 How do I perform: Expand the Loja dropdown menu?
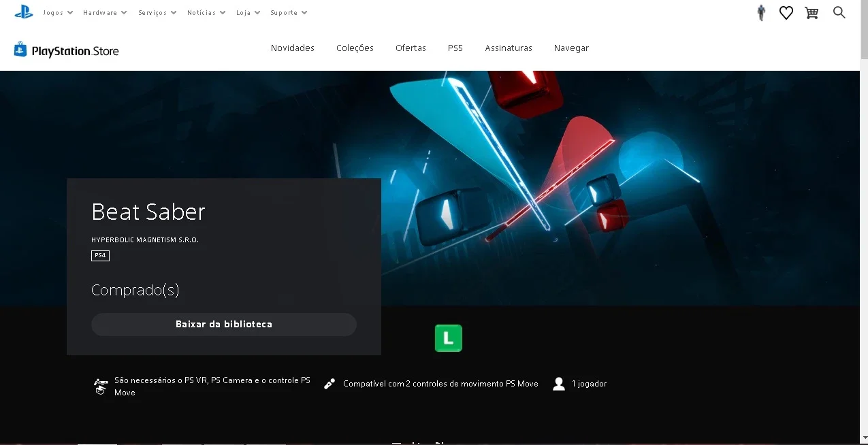tap(248, 13)
